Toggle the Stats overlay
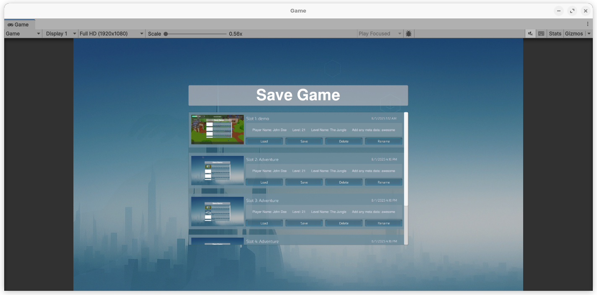Screen dimensions: 597x295 coord(555,34)
